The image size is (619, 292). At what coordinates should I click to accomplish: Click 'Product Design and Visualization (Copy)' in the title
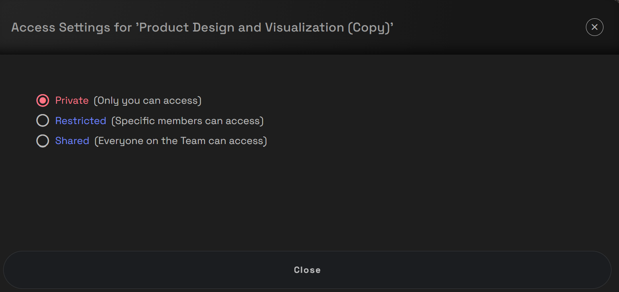pyautogui.click(x=264, y=27)
